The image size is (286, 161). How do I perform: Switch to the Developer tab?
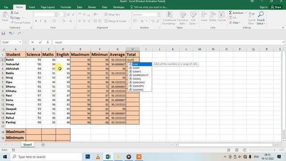(x=118, y=7)
